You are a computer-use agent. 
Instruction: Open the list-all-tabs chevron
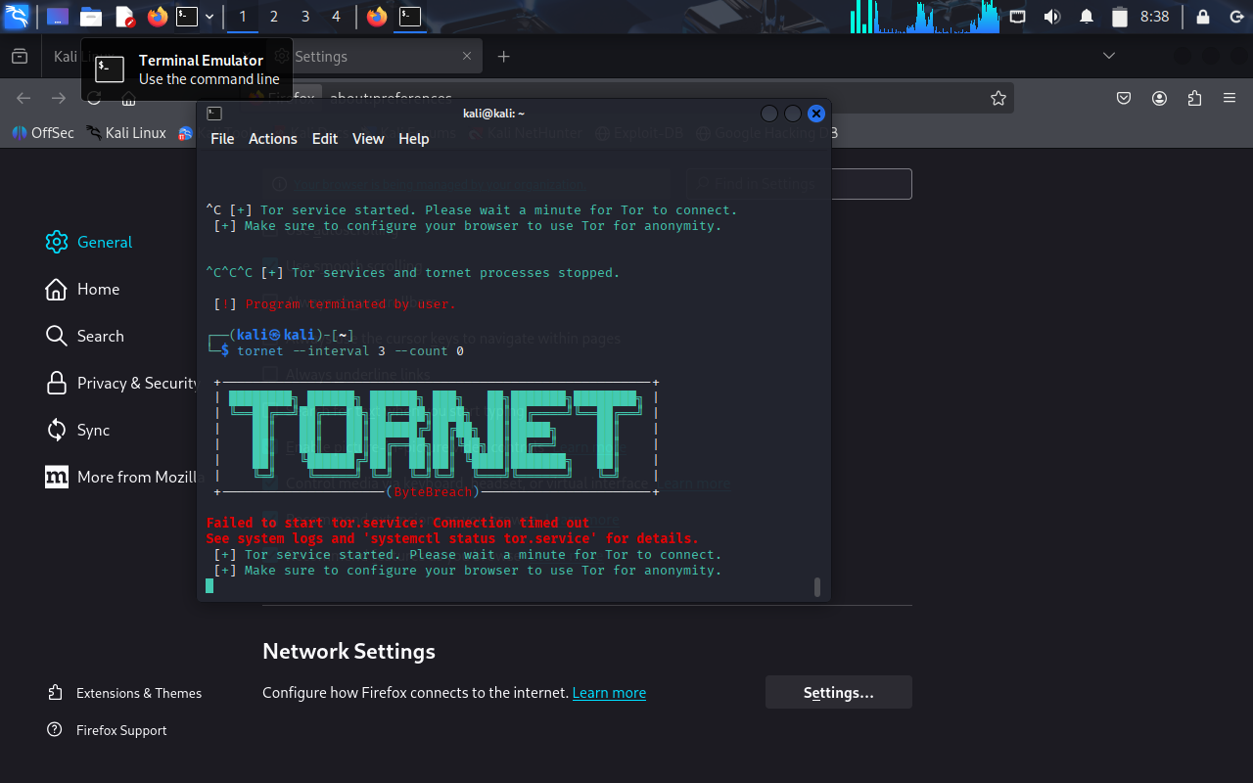[x=1107, y=56]
